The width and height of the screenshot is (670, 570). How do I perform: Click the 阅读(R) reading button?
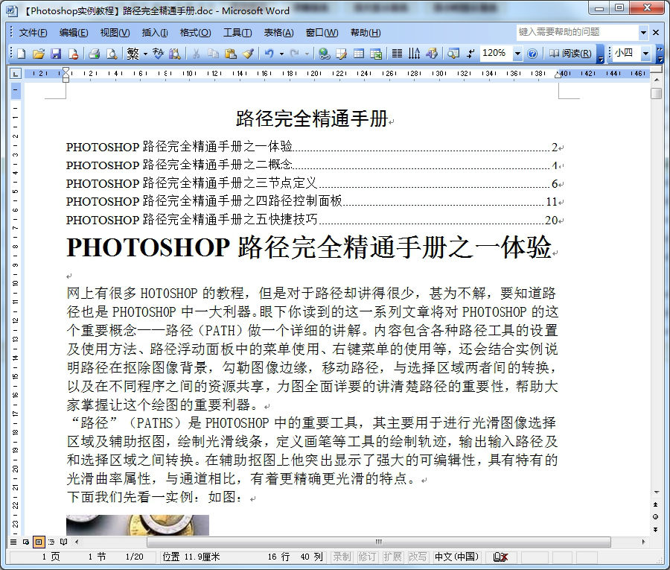(570, 54)
